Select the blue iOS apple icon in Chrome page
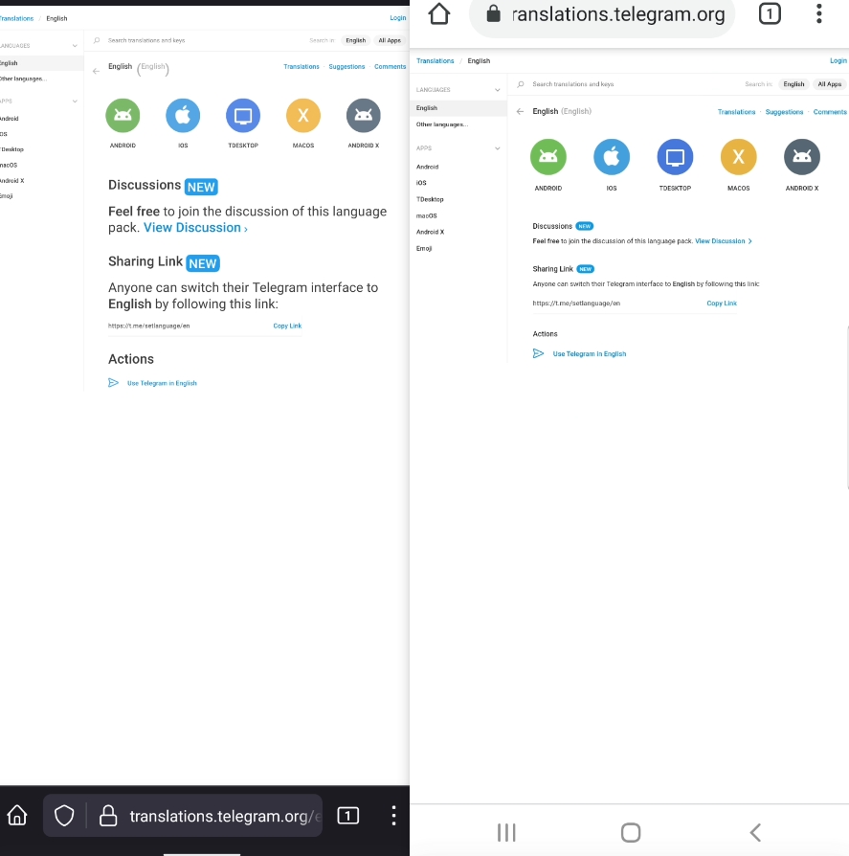This screenshot has height=856, width=849. click(612, 157)
